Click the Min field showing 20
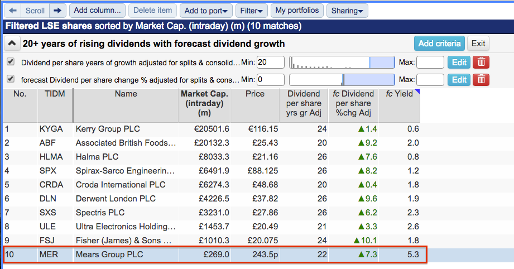Image resolution: width=514 pixels, height=269 pixels. (x=271, y=63)
